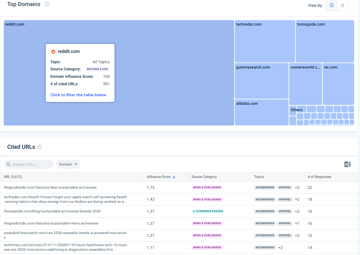Click the search magnifier icon
This screenshot has height=255, width=360.
pyautogui.click(x=9, y=164)
